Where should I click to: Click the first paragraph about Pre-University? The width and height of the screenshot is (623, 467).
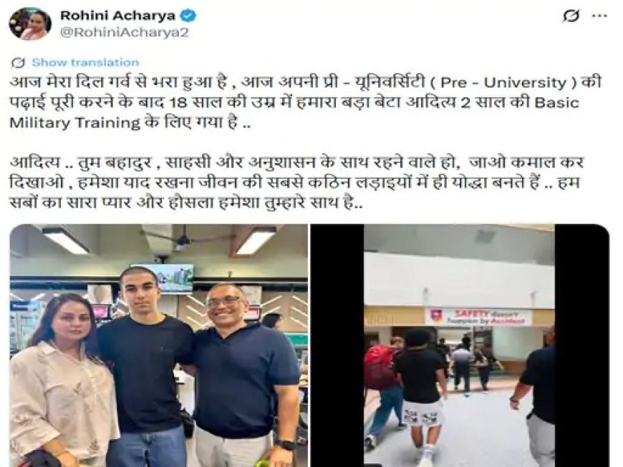[305, 102]
